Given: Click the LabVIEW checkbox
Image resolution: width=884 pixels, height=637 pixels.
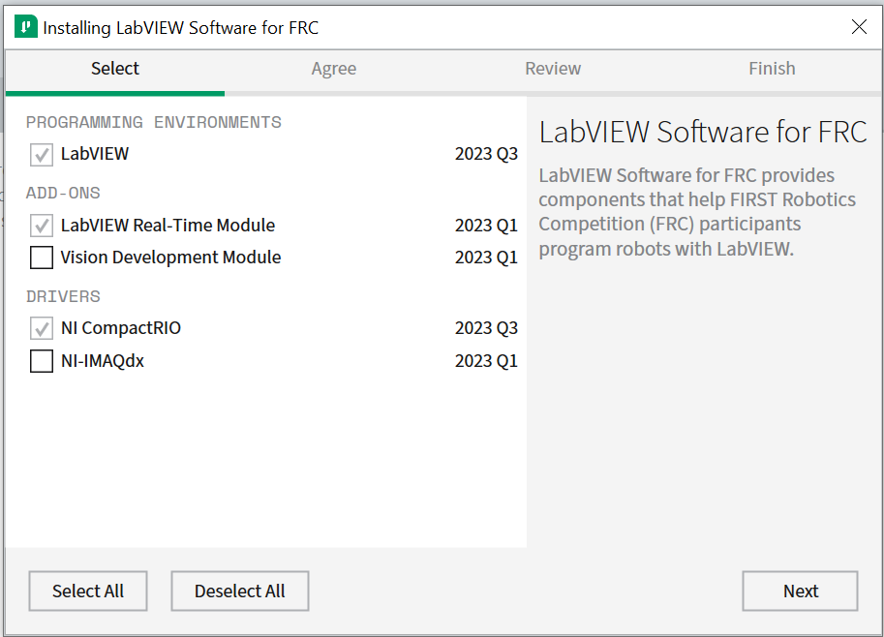Looking at the screenshot, I should [x=41, y=154].
